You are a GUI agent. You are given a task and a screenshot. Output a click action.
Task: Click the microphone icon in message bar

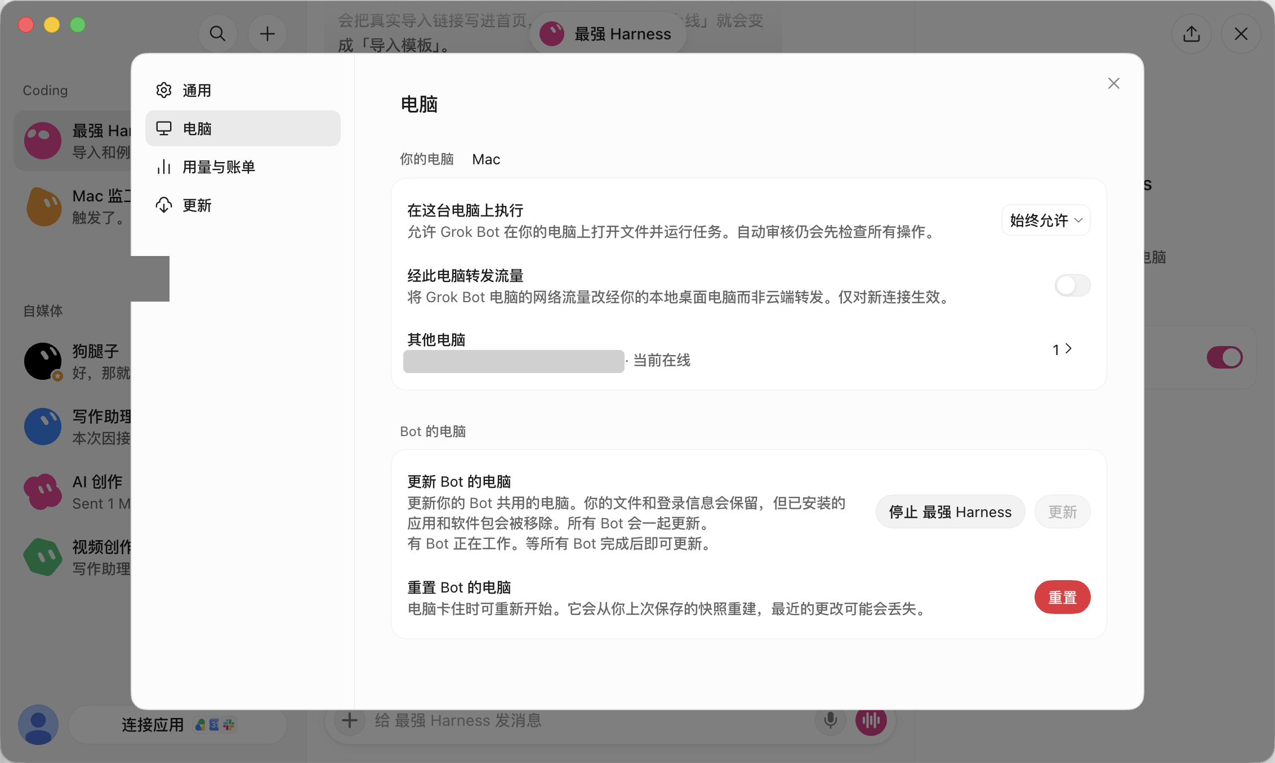point(830,720)
